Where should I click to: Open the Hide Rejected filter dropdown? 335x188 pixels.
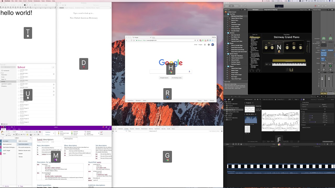249,99
